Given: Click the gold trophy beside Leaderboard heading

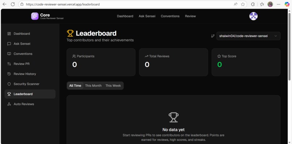Looking at the screenshot, I should (70, 33).
